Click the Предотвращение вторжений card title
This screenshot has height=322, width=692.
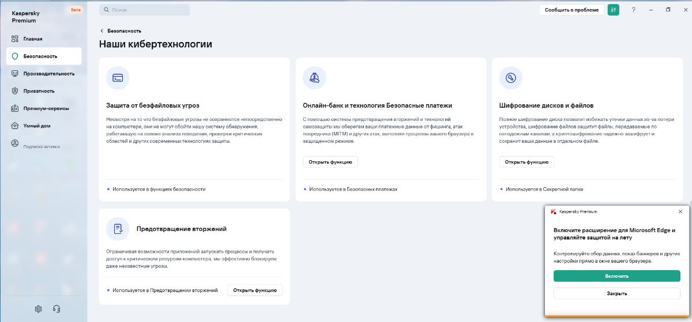181,229
